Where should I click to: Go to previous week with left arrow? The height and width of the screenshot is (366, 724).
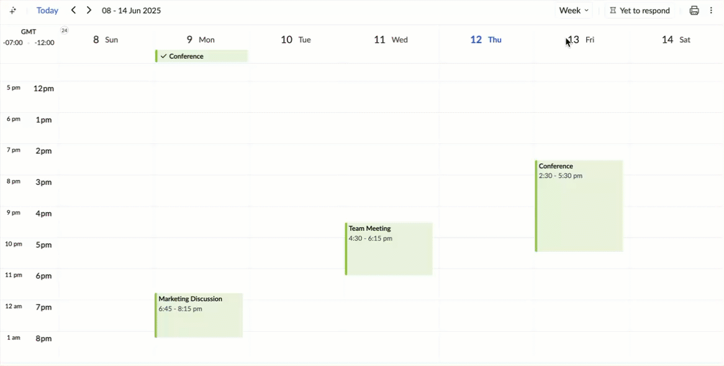coord(73,10)
